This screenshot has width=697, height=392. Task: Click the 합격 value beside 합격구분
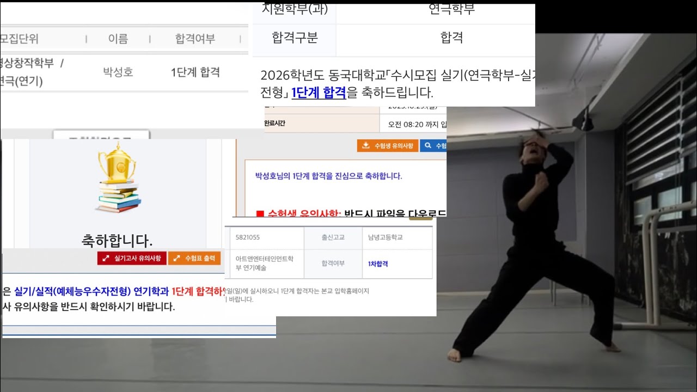pos(451,38)
